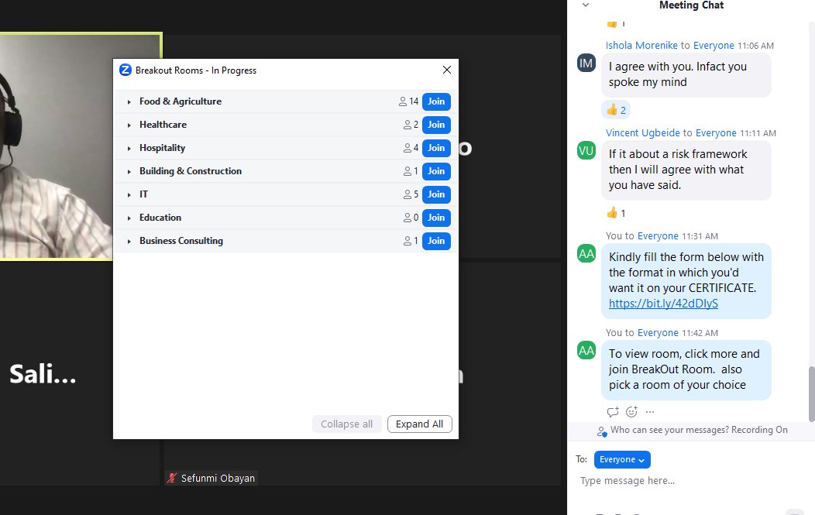Collapse the Meeting Chat panel chevron

[x=585, y=5]
